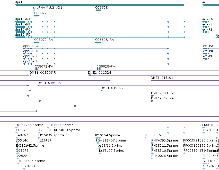The width and height of the screenshot is (219, 170).
Task: Select dpr10-RA transcript label
Action: [x=23, y=19]
